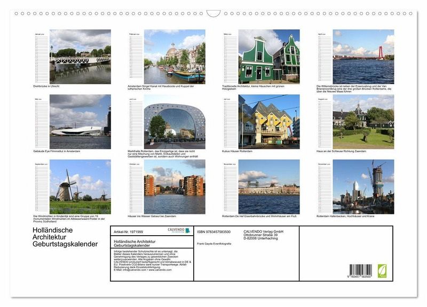The image size is (427, 307).
Task: Select the Zaandam water houses photo
Action: (x=174, y=187)
